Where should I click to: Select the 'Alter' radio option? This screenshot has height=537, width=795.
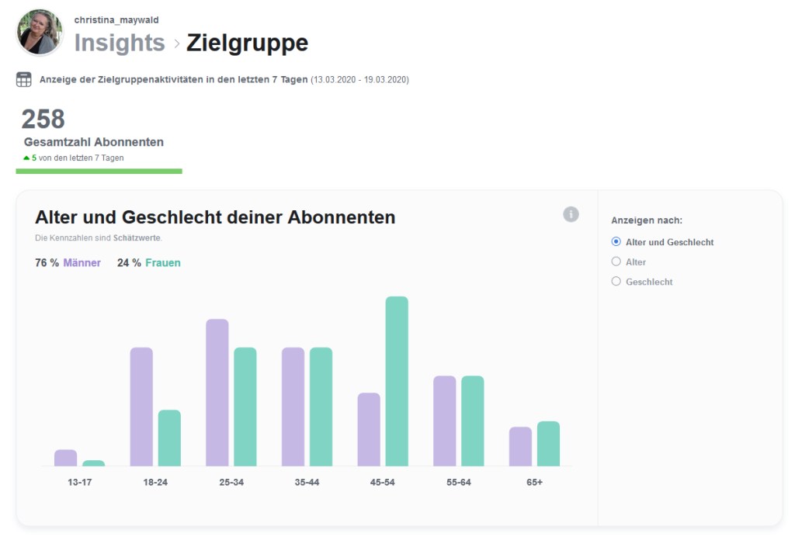coord(616,262)
